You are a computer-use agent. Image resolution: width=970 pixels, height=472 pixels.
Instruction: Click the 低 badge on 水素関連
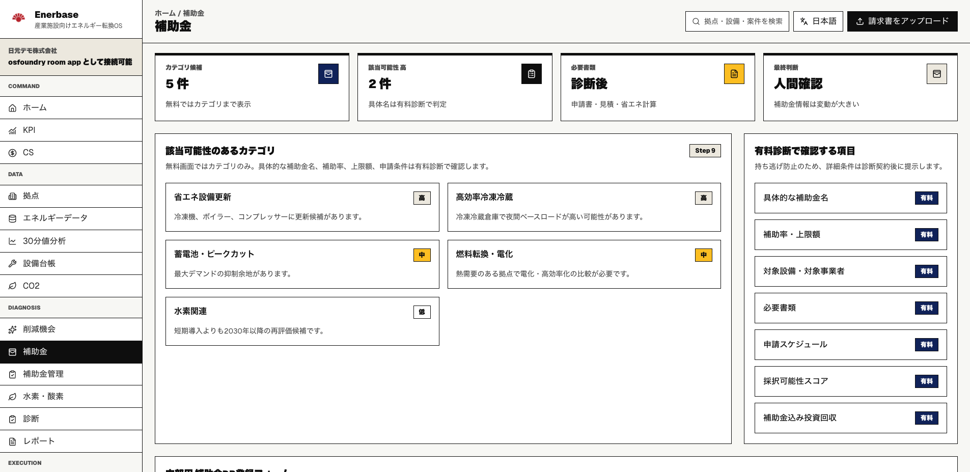(x=422, y=312)
